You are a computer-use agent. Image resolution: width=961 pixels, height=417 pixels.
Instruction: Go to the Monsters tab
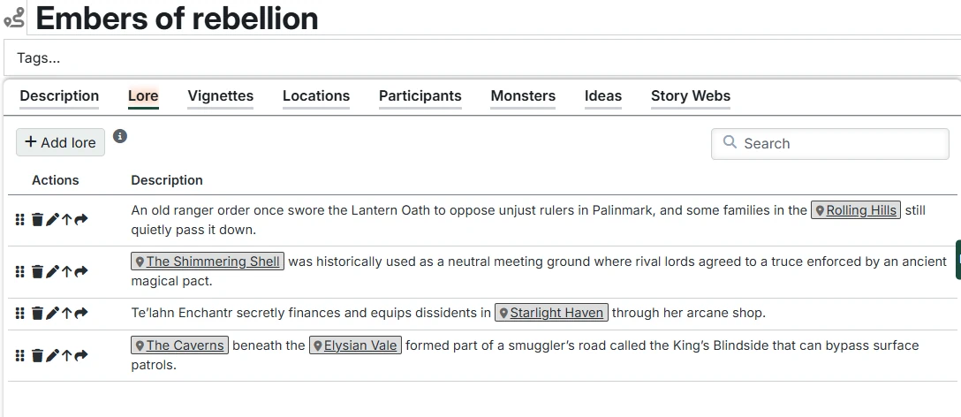(x=523, y=96)
